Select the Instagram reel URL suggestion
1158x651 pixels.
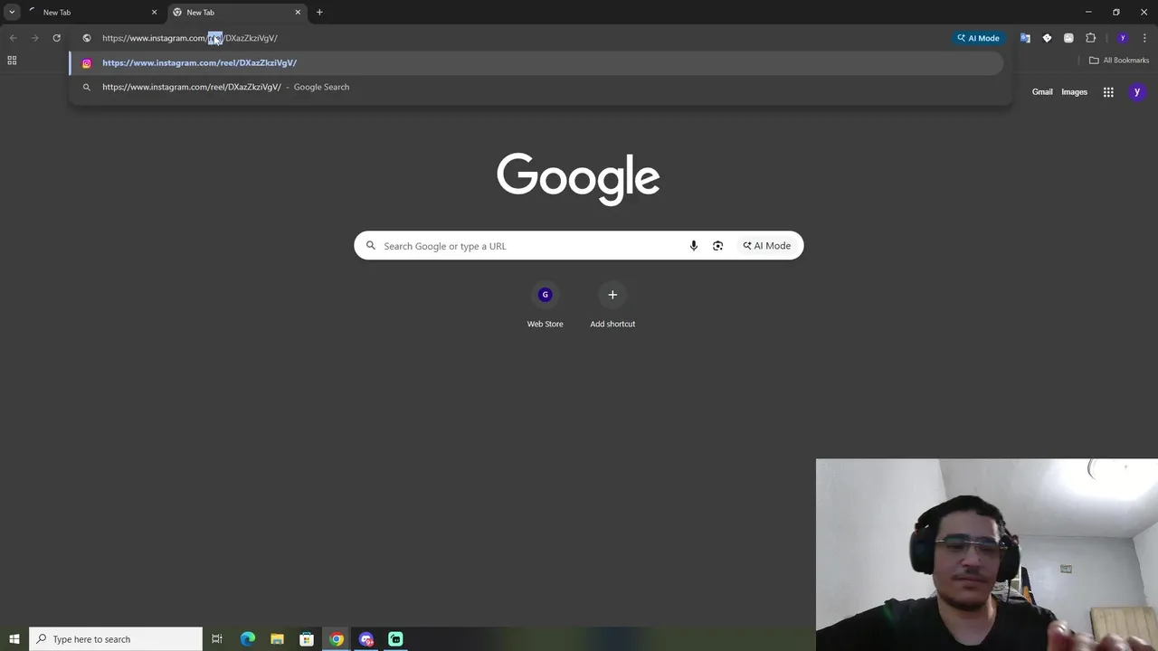(x=536, y=63)
